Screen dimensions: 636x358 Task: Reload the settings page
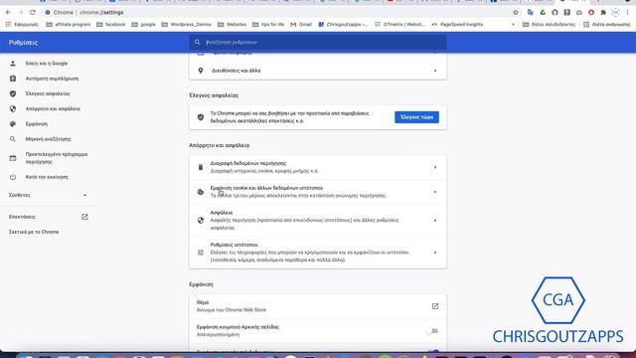tap(33, 13)
